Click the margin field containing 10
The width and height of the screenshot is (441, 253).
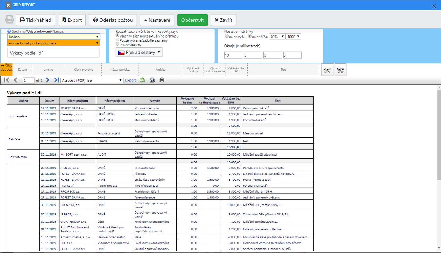[x=233, y=55]
